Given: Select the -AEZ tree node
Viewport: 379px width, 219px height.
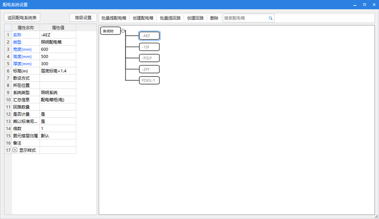Looking at the screenshot, I should [x=149, y=36].
